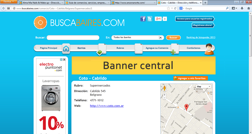Click the red location pin marker
252x134 pixels.
point(186,107)
